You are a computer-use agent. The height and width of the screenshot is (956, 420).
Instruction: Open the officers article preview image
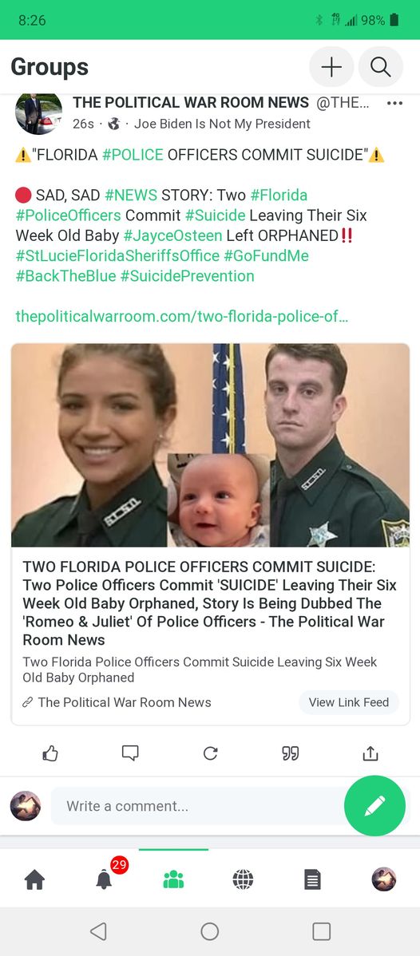click(210, 445)
